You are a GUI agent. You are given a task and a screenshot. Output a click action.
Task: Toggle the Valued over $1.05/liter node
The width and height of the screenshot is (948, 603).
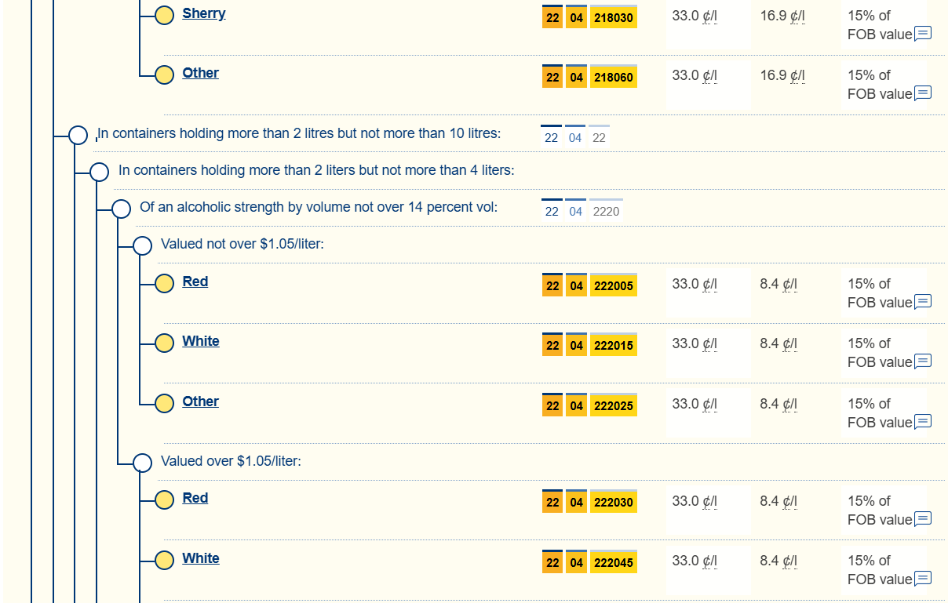[142, 463]
